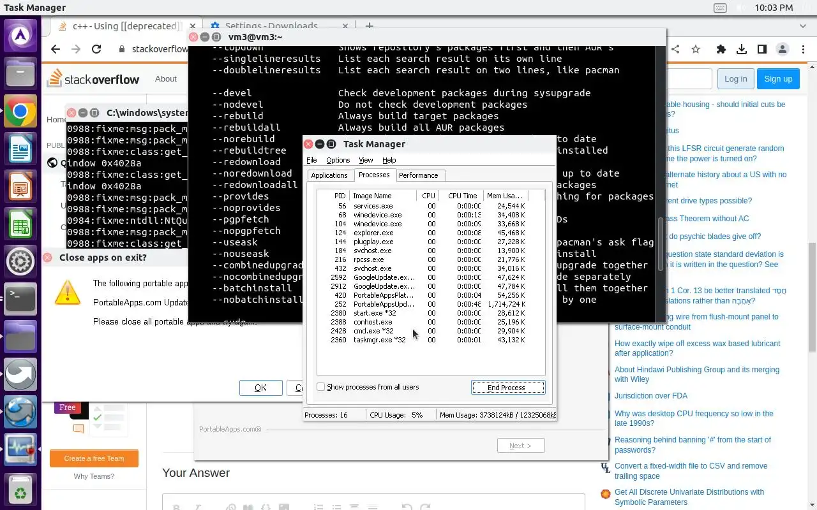Select services.exe process row

(431, 206)
